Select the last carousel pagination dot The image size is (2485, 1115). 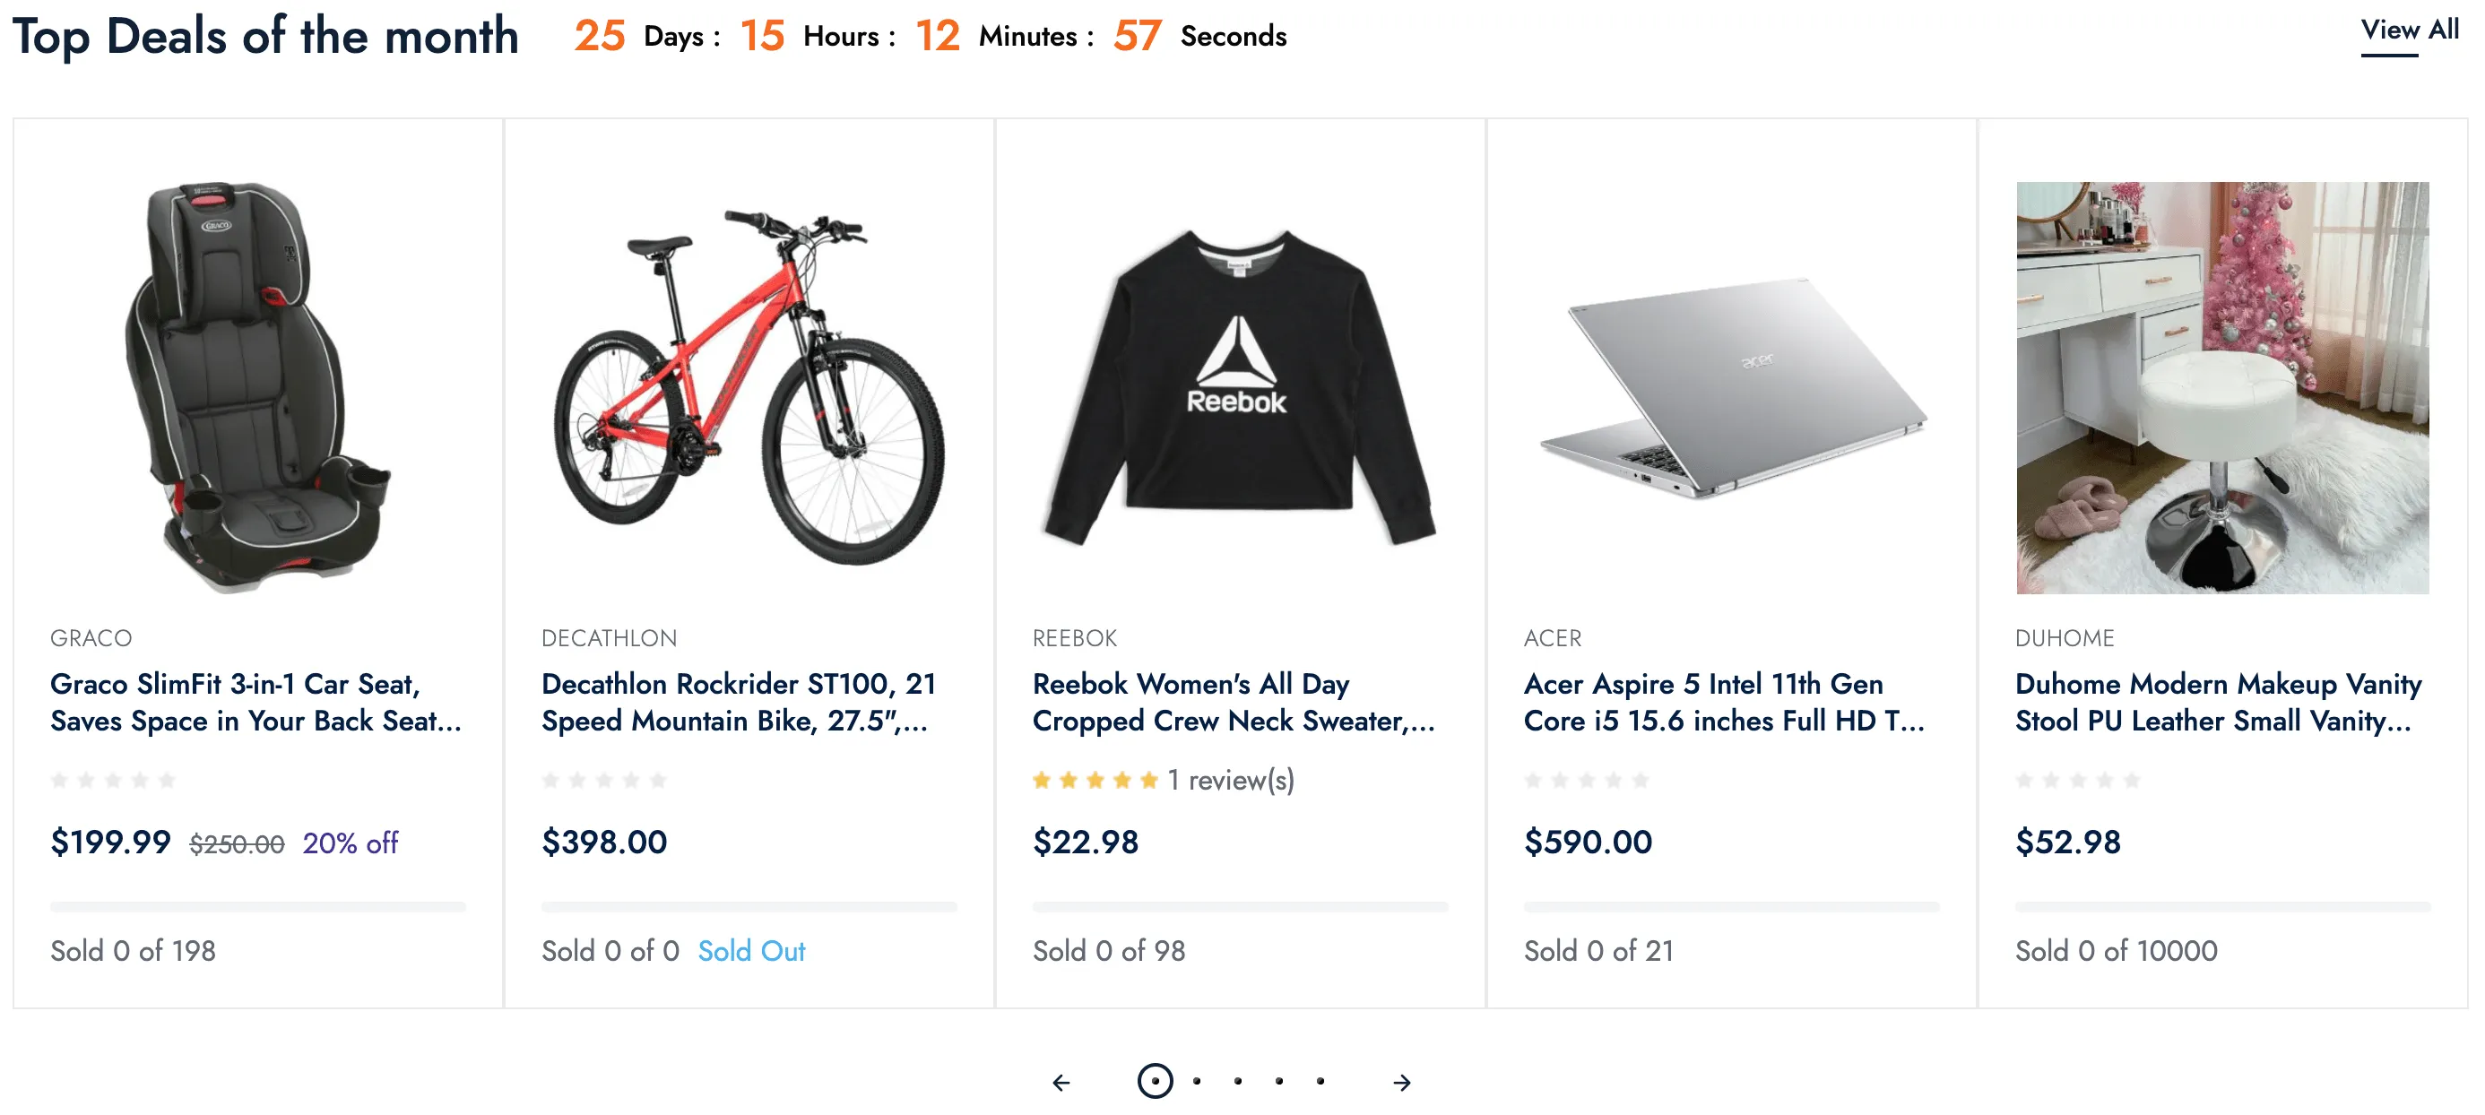coord(1320,1081)
